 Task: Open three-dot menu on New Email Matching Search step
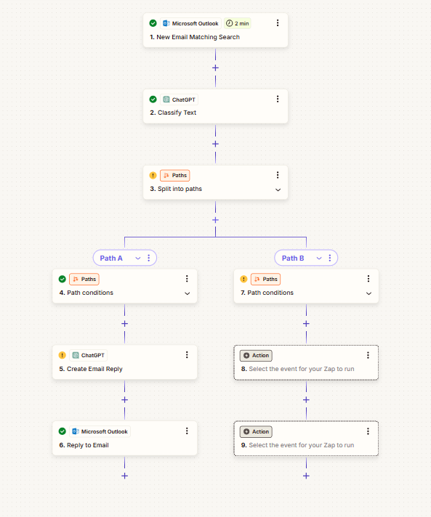pos(278,23)
